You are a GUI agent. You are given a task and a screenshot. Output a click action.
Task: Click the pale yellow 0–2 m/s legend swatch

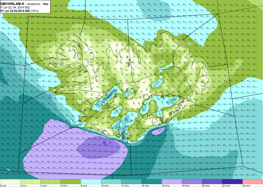(x=10, y=182)
